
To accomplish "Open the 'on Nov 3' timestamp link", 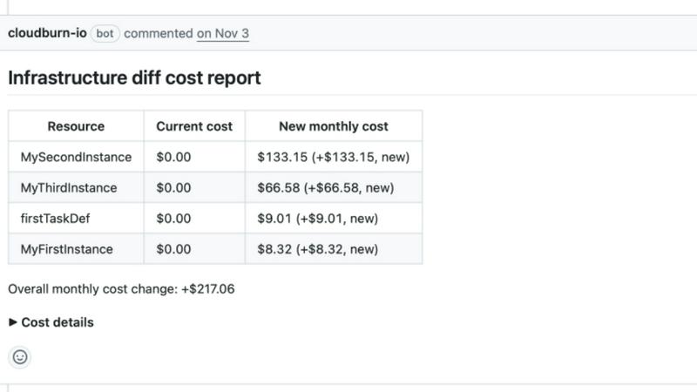I will tap(223, 33).
